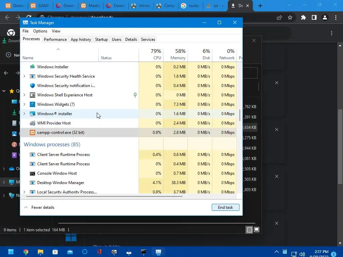Expand the Windows Security Health Service row
The height and width of the screenshot is (257, 343).
tap(24, 76)
